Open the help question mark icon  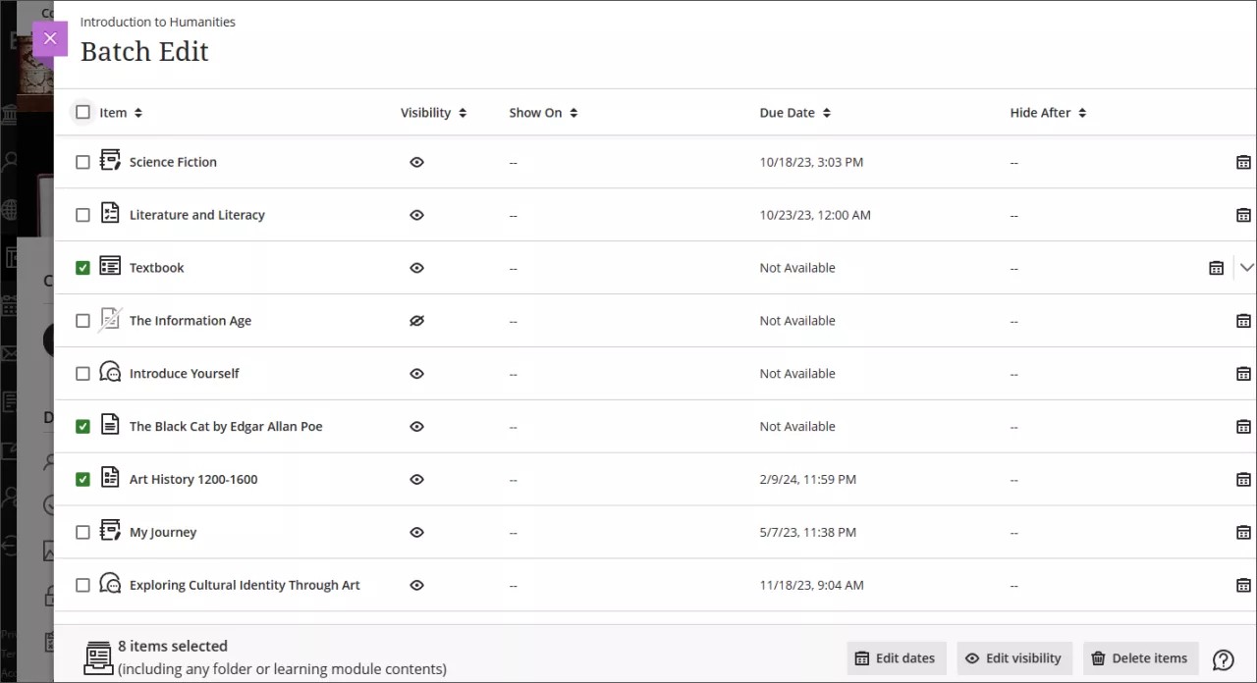pos(1223,658)
